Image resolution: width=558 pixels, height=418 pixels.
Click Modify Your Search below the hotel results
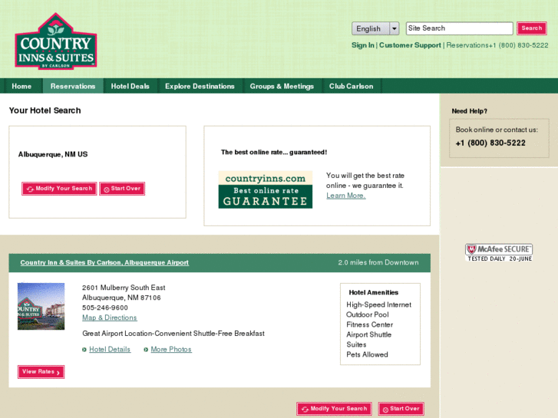pos(334,409)
